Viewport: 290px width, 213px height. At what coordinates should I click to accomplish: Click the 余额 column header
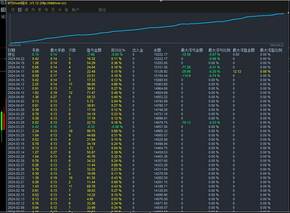coord(157,50)
